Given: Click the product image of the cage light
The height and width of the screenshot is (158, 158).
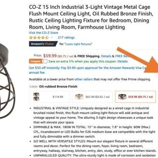Looking at the screenshot, I should pyautogui.click(x=7, y=81).
